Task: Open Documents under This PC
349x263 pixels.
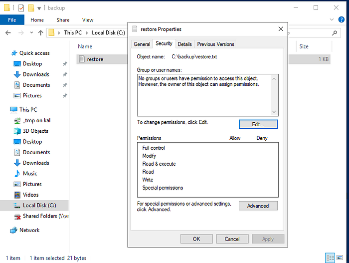Action: click(36, 152)
